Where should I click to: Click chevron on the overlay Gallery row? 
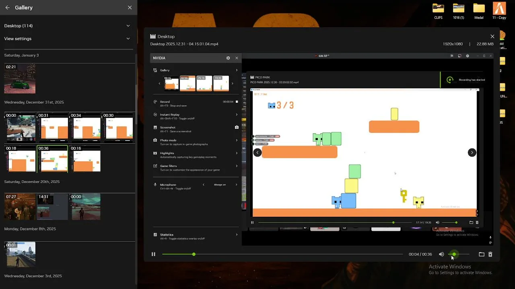237,70
